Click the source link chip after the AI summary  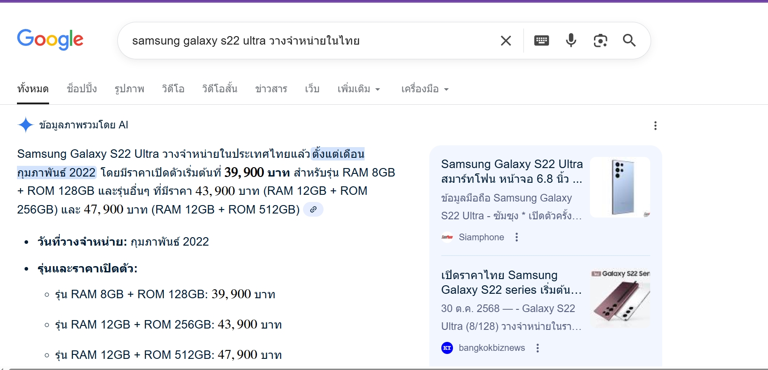(x=313, y=209)
